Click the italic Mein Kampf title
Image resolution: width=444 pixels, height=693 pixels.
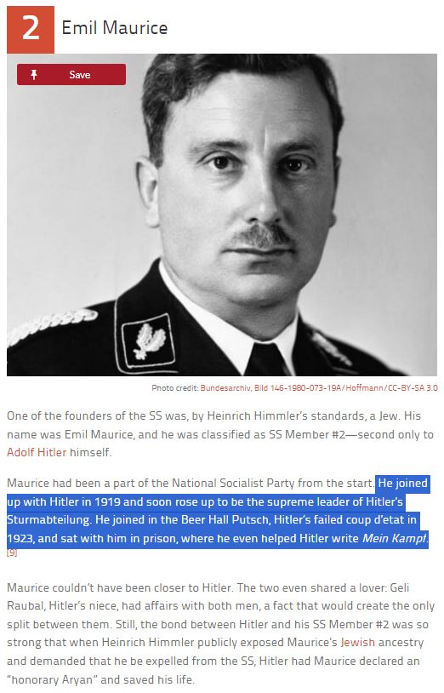pyautogui.click(x=394, y=538)
